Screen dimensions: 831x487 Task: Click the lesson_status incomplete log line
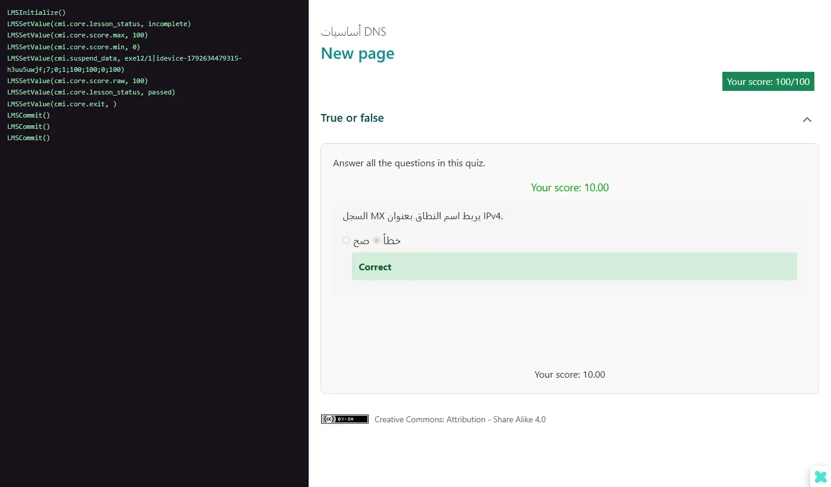coord(99,24)
